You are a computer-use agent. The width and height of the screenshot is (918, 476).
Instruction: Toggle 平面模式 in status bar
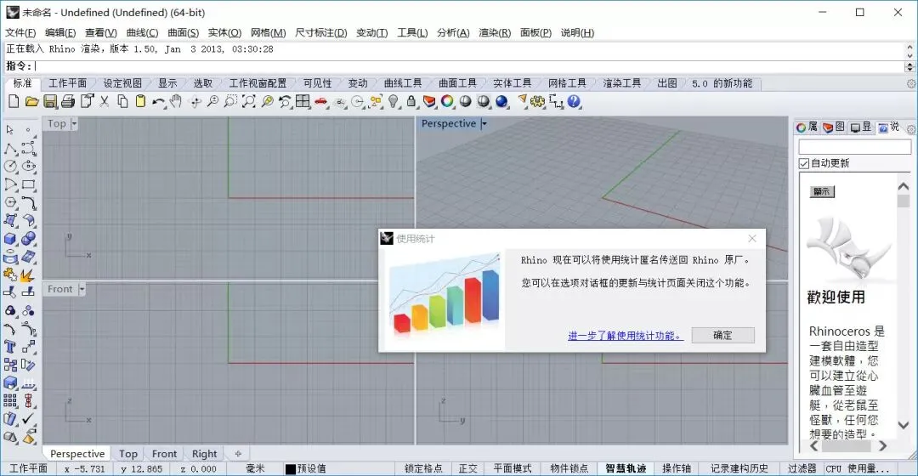coord(513,468)
